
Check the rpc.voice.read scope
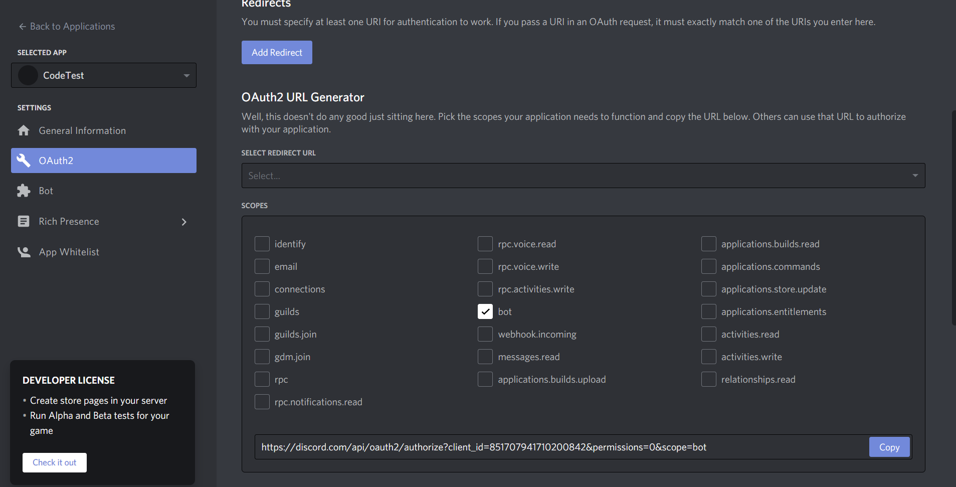pos(485,244)
